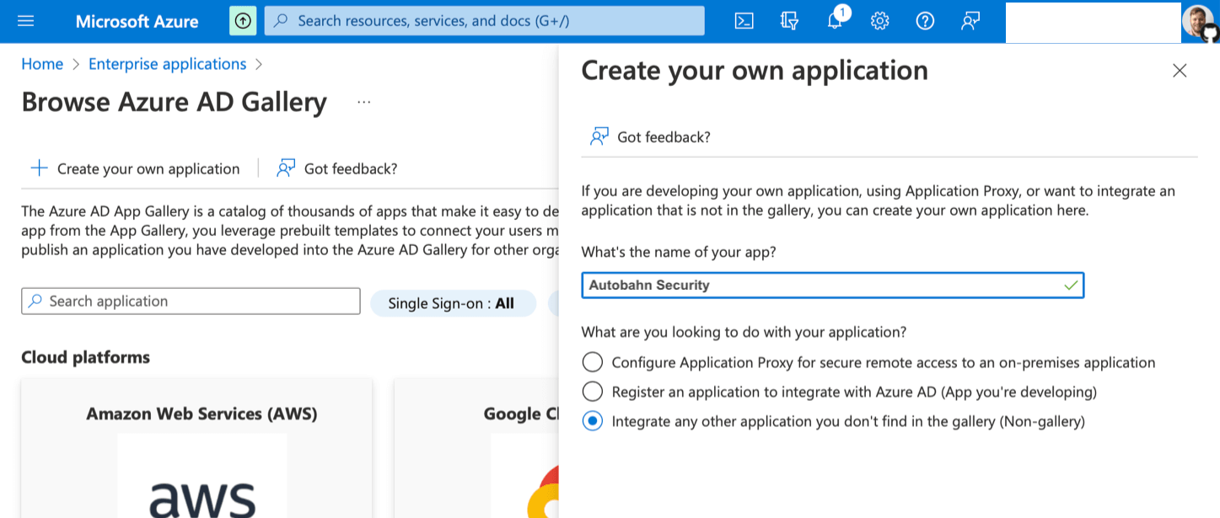The image size is (1220, 518).
Task: Open the Help question mark icon
Action: point(925,21)
